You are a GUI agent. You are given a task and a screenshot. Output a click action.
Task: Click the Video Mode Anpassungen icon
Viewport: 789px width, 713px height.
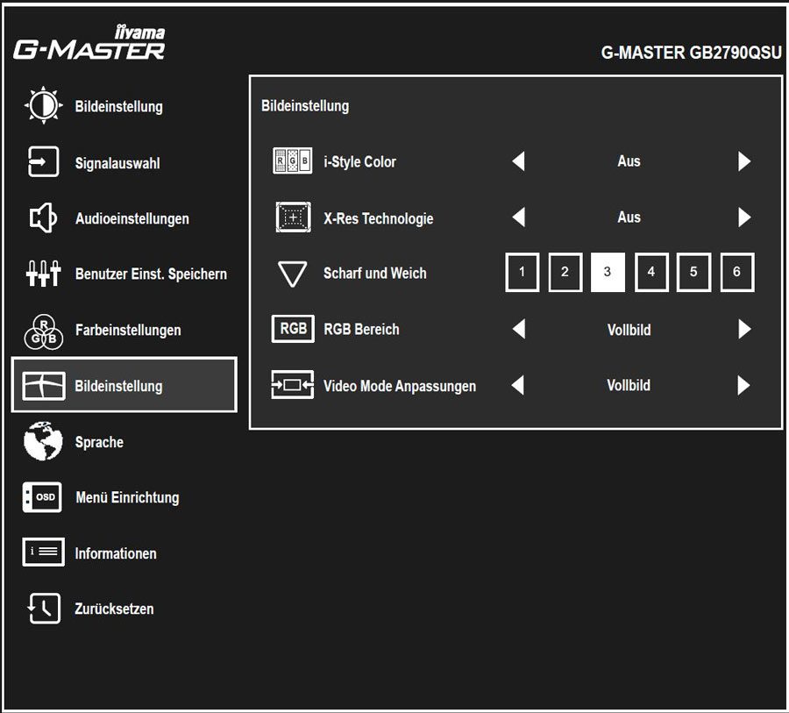(x=292, y=385)
